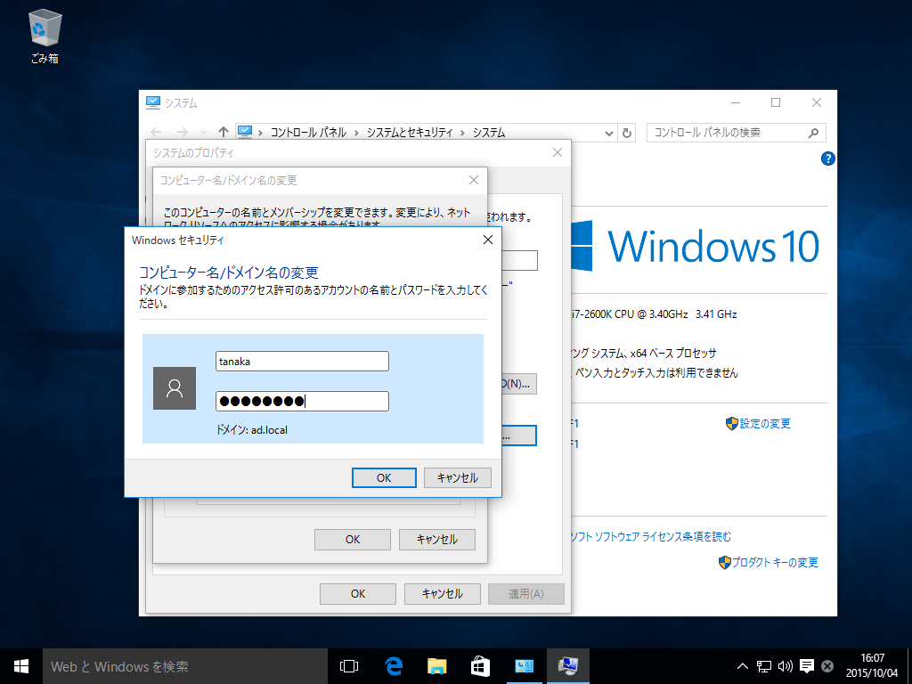Click the forward arrow in System window
This screenshot has width=912, height=684.
click(x=182, y=132)
